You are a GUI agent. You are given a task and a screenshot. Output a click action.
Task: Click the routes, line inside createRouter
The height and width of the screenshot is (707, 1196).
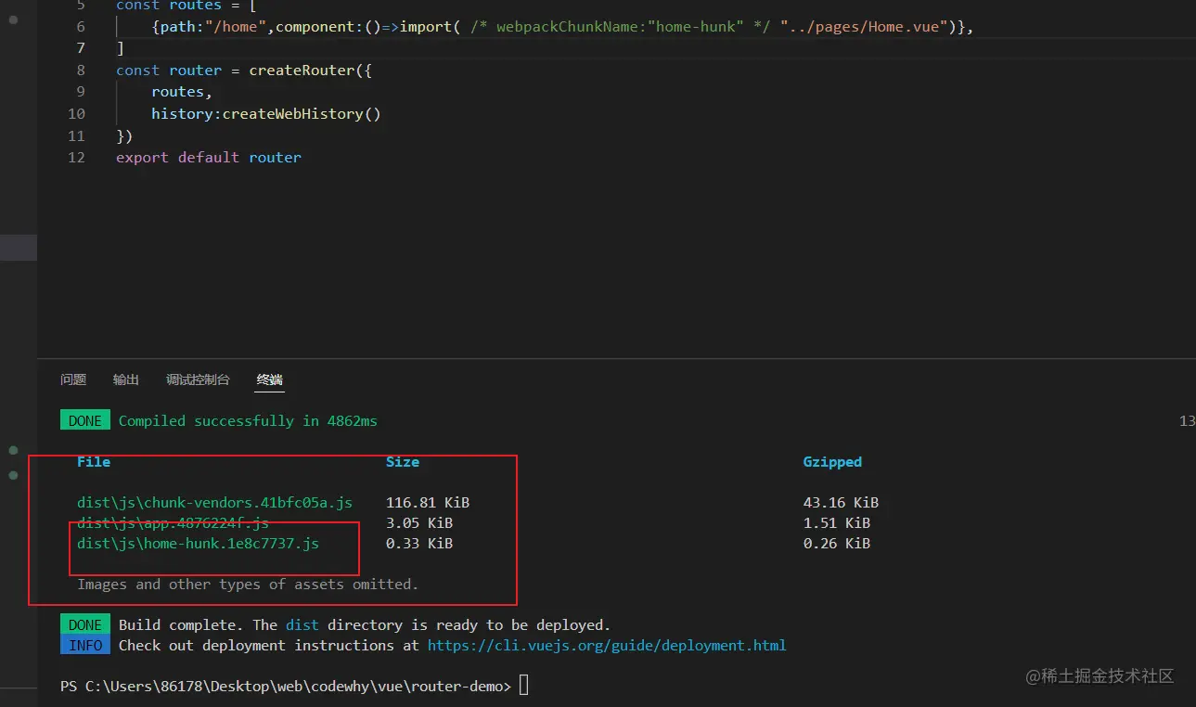point(182,91)
